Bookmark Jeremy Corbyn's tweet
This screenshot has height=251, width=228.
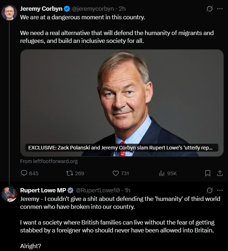click(x=208, y=173)
